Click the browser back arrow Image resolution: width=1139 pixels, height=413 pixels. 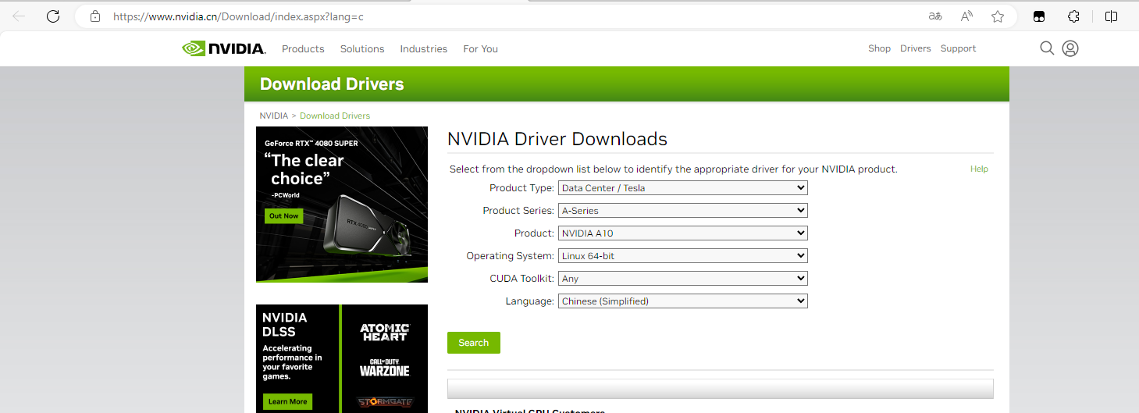click(x=20, y=16)
